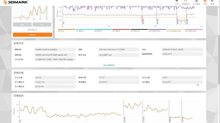Click the 详细监控 section heading

19,96
